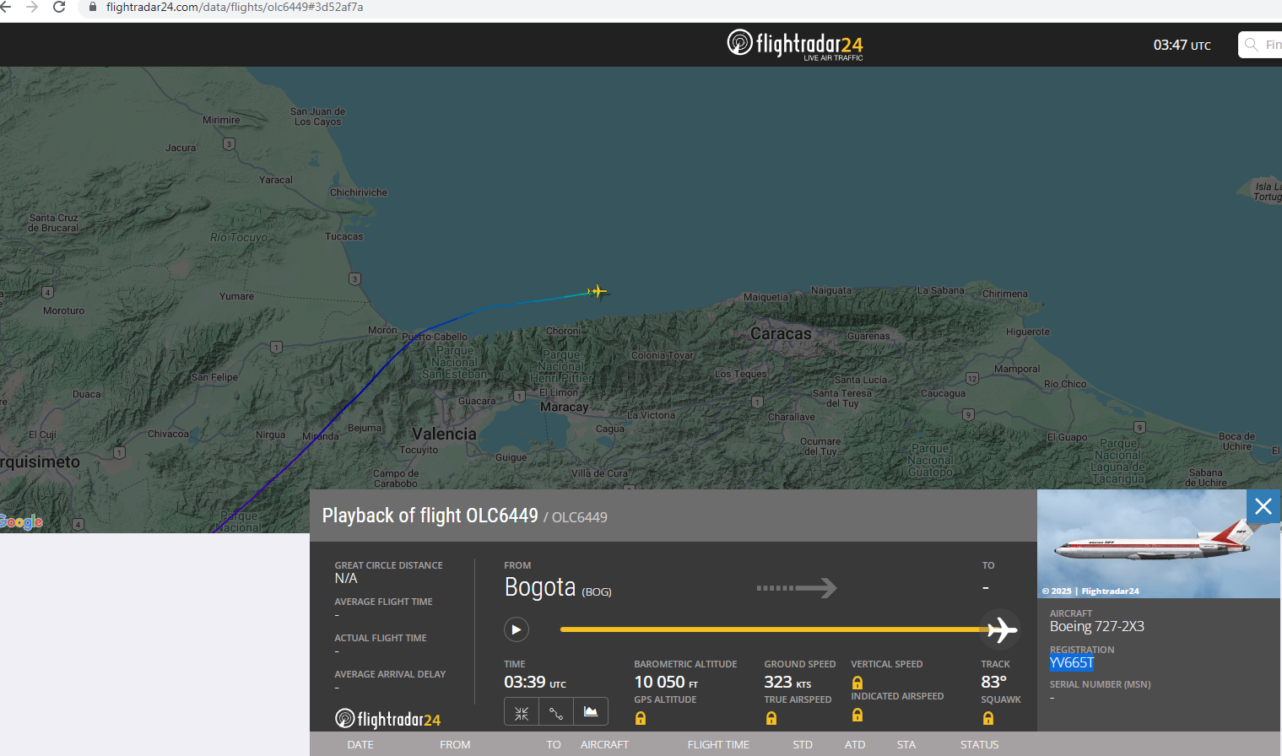Click the DATE column header
The width and height of the screenshot is (1282, 756).
(x=360, y=745)
